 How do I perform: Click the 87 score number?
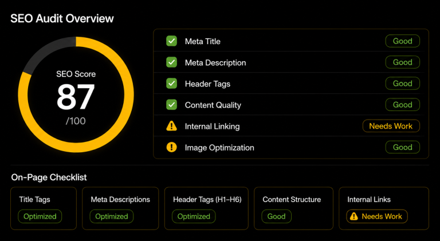coord(76,97)
